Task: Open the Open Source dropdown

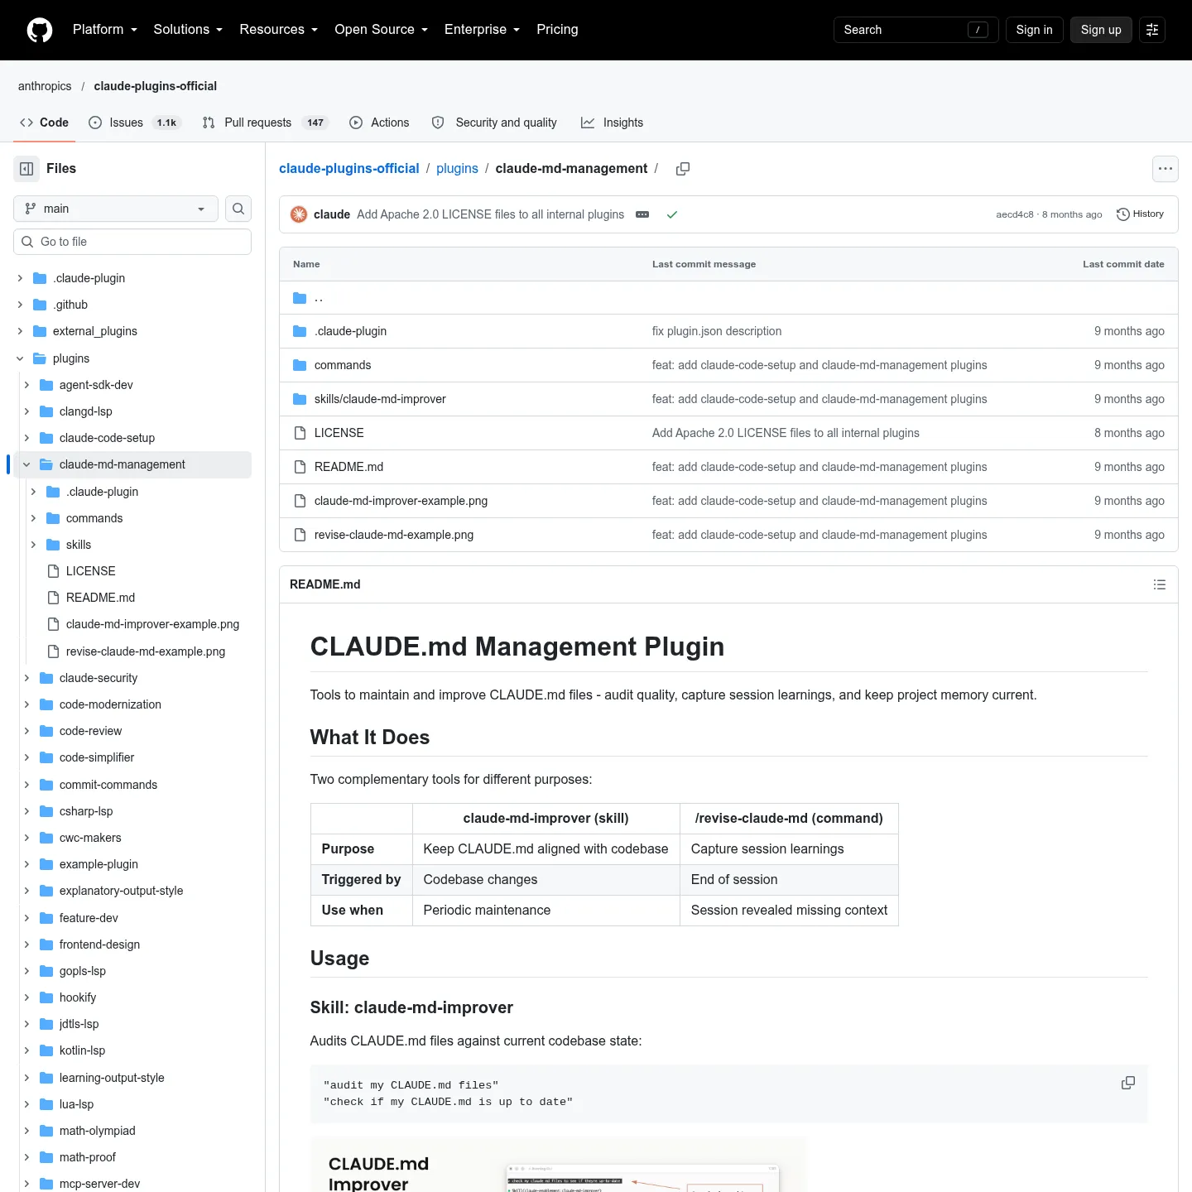Action: (x=381, y=30)
